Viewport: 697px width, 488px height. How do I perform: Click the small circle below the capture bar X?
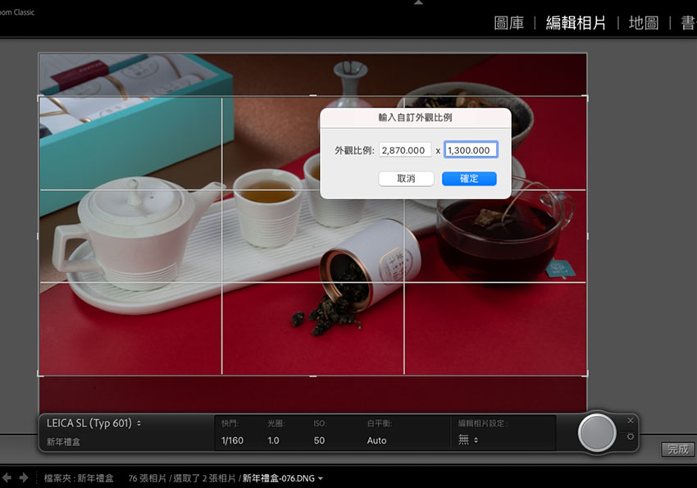coord(630,436)
